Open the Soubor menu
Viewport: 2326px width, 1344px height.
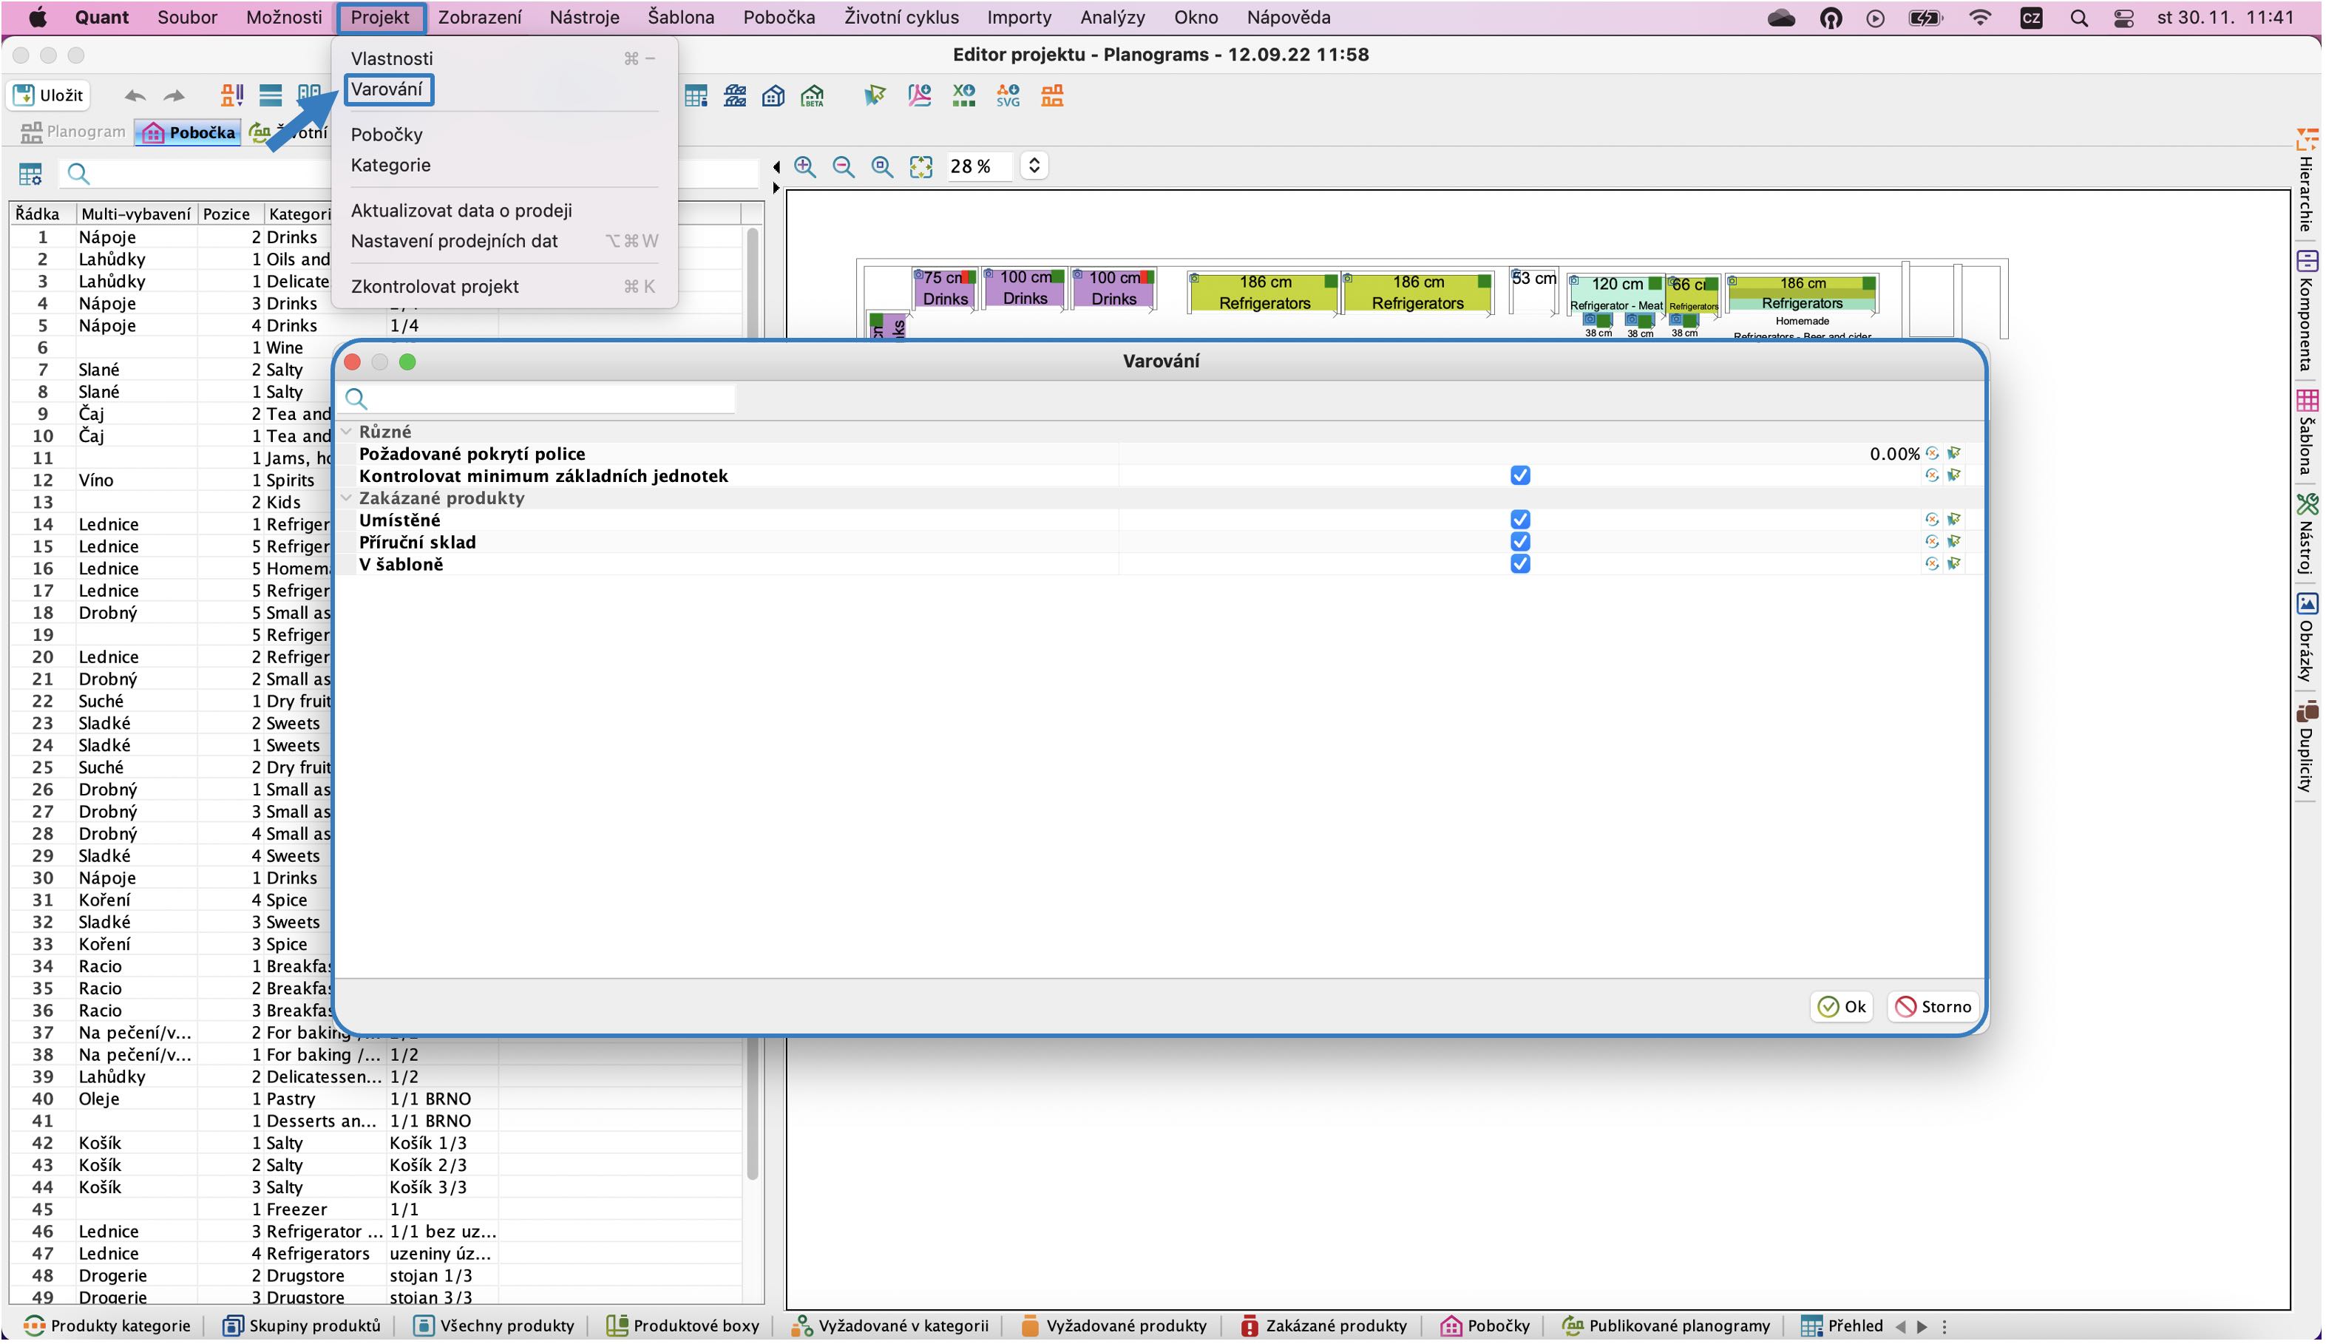click(x=187, y=18)
